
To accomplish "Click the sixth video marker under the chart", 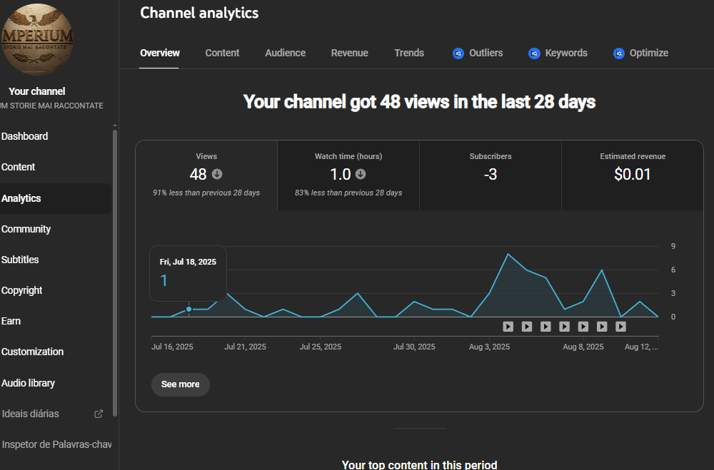I will click(x=602, y=327).
